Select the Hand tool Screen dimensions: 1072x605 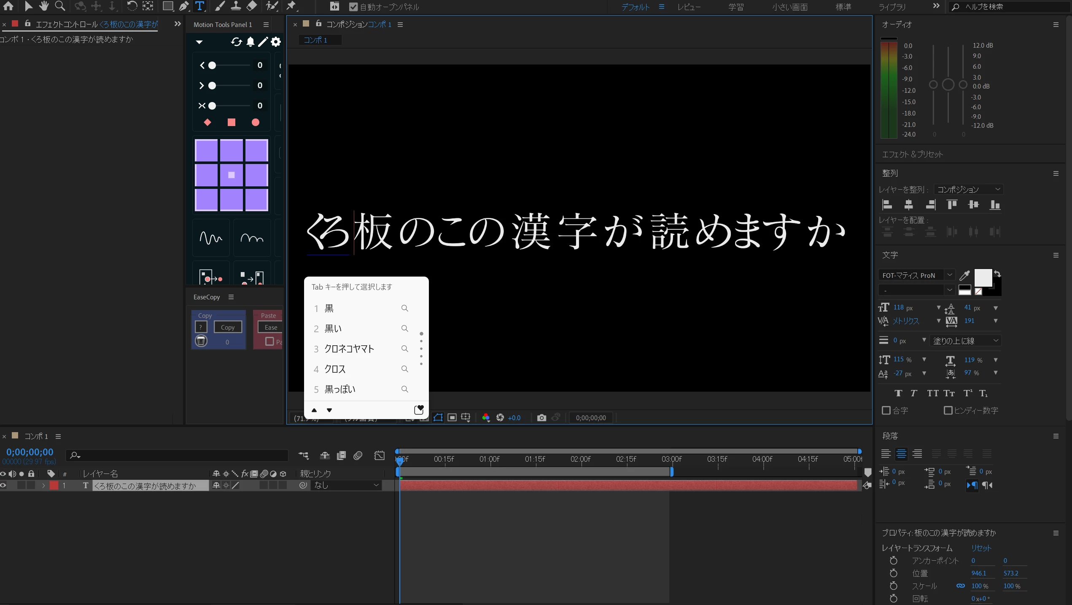44,6
